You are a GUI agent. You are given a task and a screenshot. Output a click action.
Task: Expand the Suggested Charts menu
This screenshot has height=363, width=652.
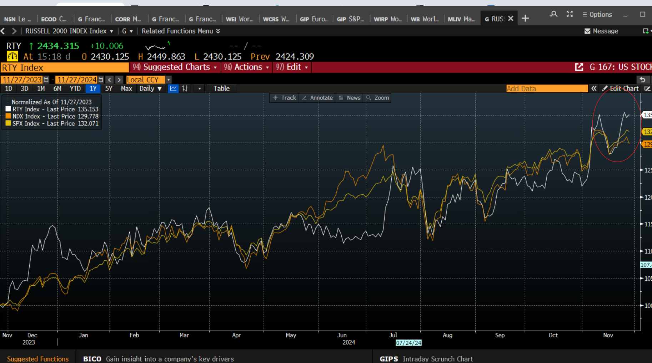[x=175, y=67]
